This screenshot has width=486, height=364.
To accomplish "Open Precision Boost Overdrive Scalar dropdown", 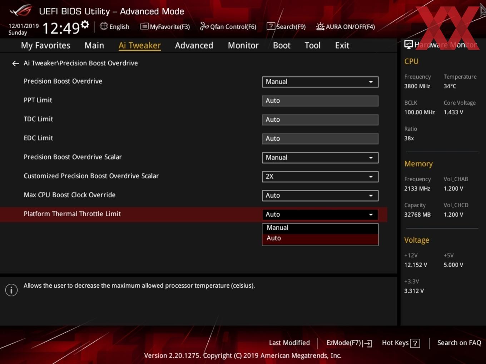I will coord(320,158).
